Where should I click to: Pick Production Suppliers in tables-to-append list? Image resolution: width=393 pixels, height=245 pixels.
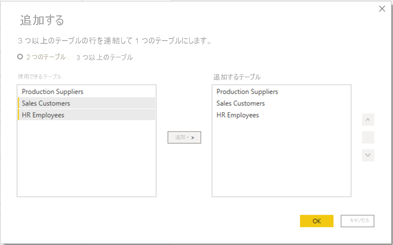pos(247,92)
